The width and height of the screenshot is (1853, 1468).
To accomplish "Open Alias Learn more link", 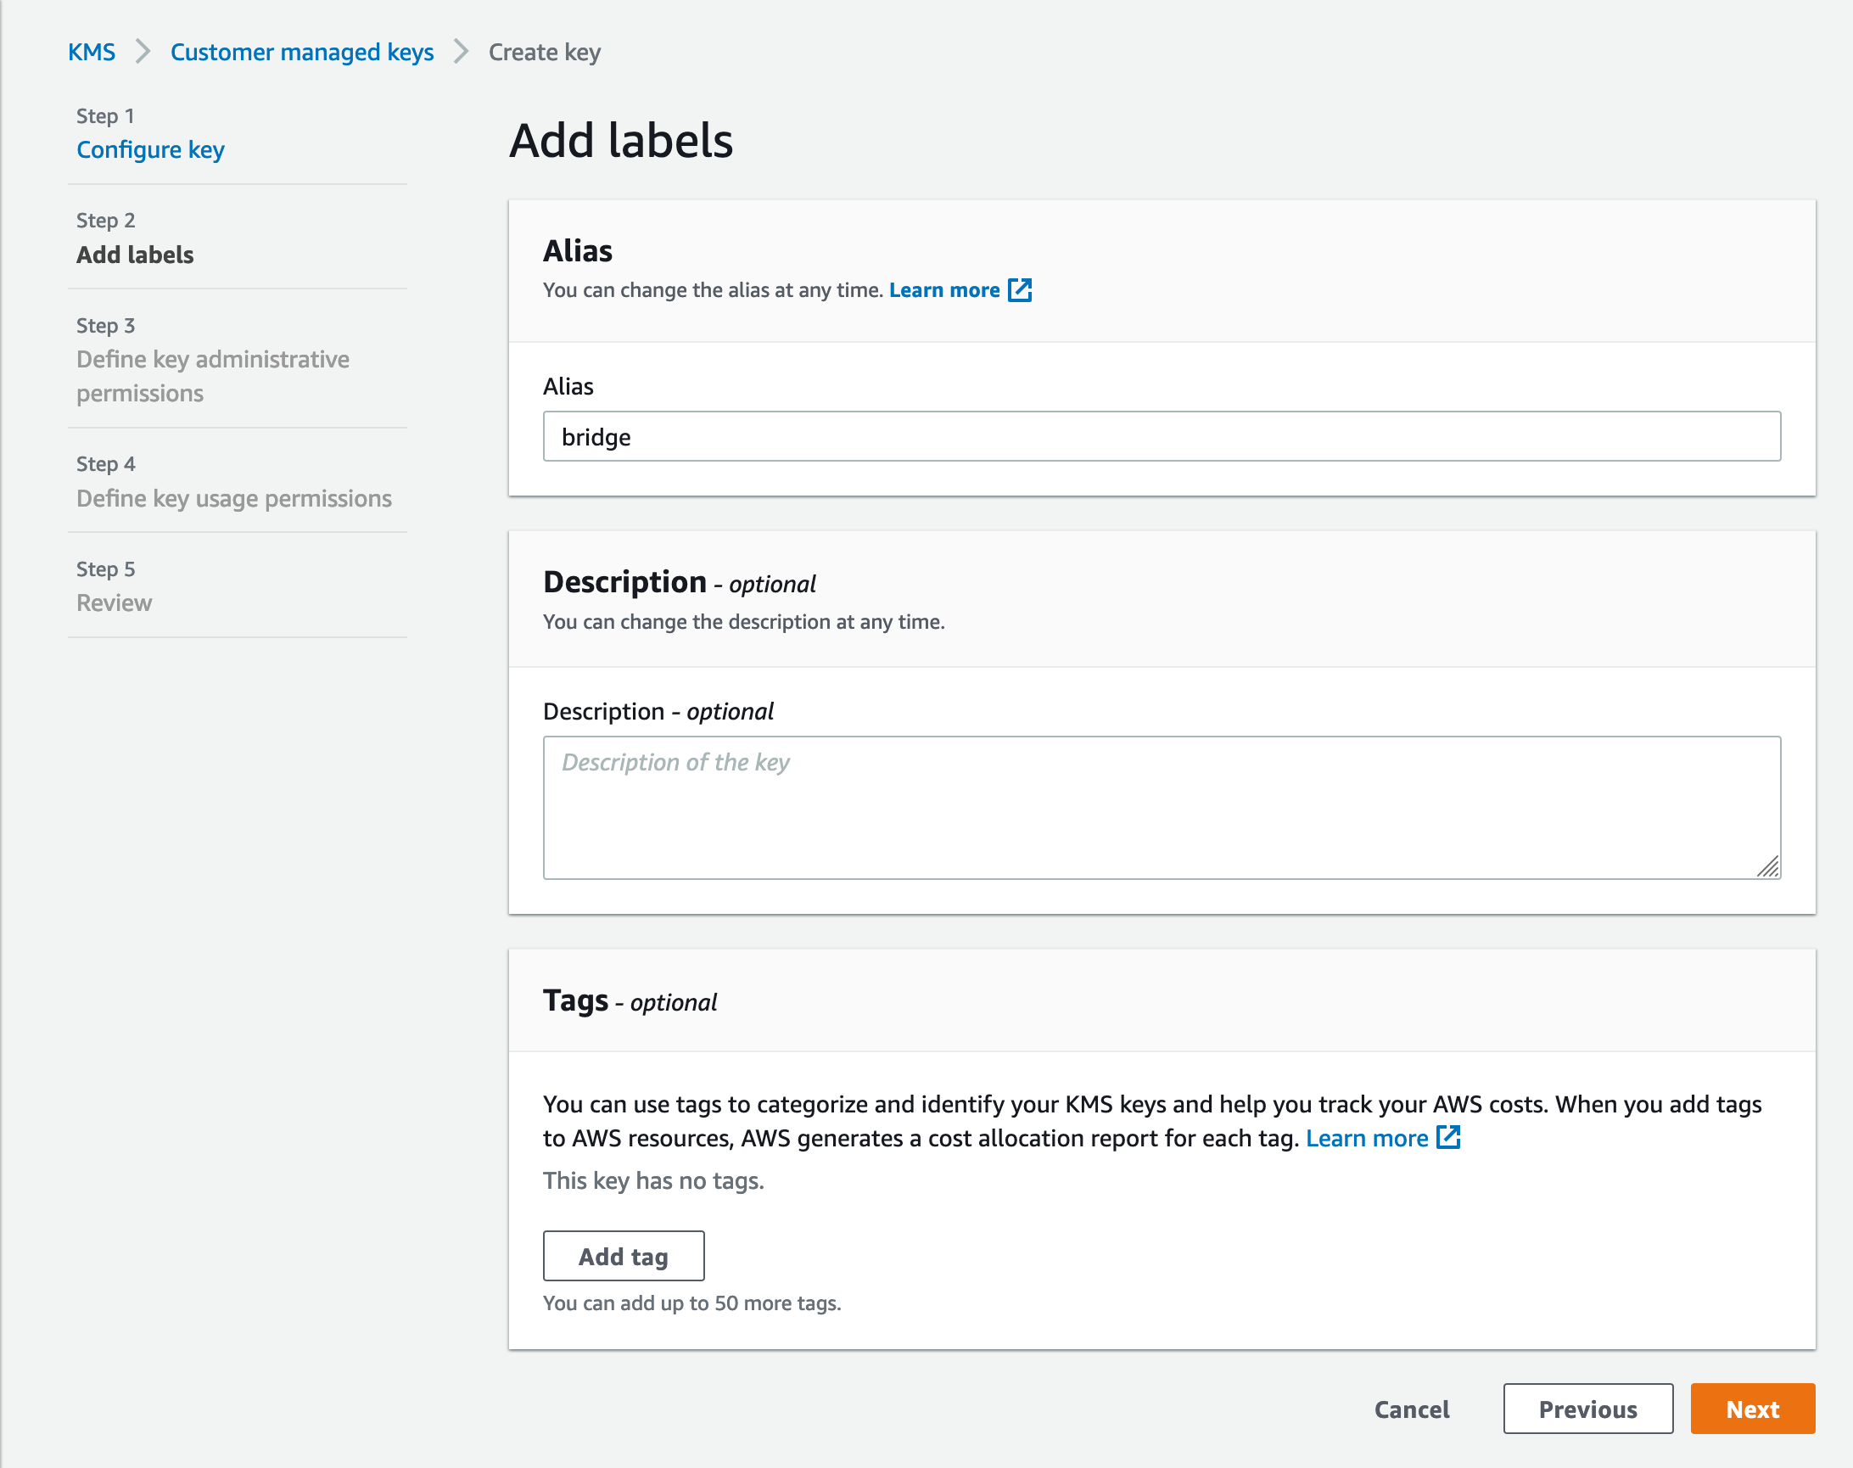I will pyautogui.click(x=943, y=290).
